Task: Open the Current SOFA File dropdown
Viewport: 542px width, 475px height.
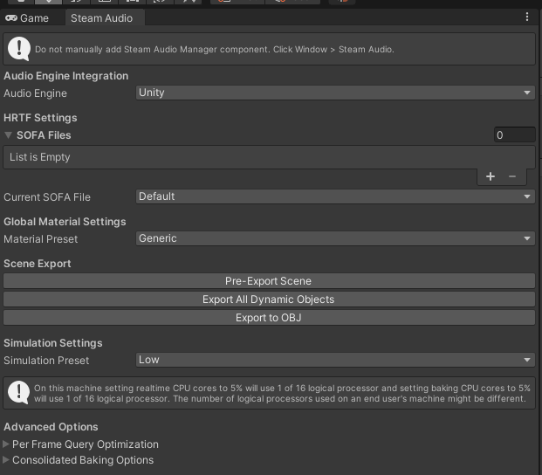Action: point(335,196)
